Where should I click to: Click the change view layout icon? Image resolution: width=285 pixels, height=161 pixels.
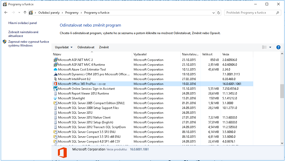tap(264, 47)
